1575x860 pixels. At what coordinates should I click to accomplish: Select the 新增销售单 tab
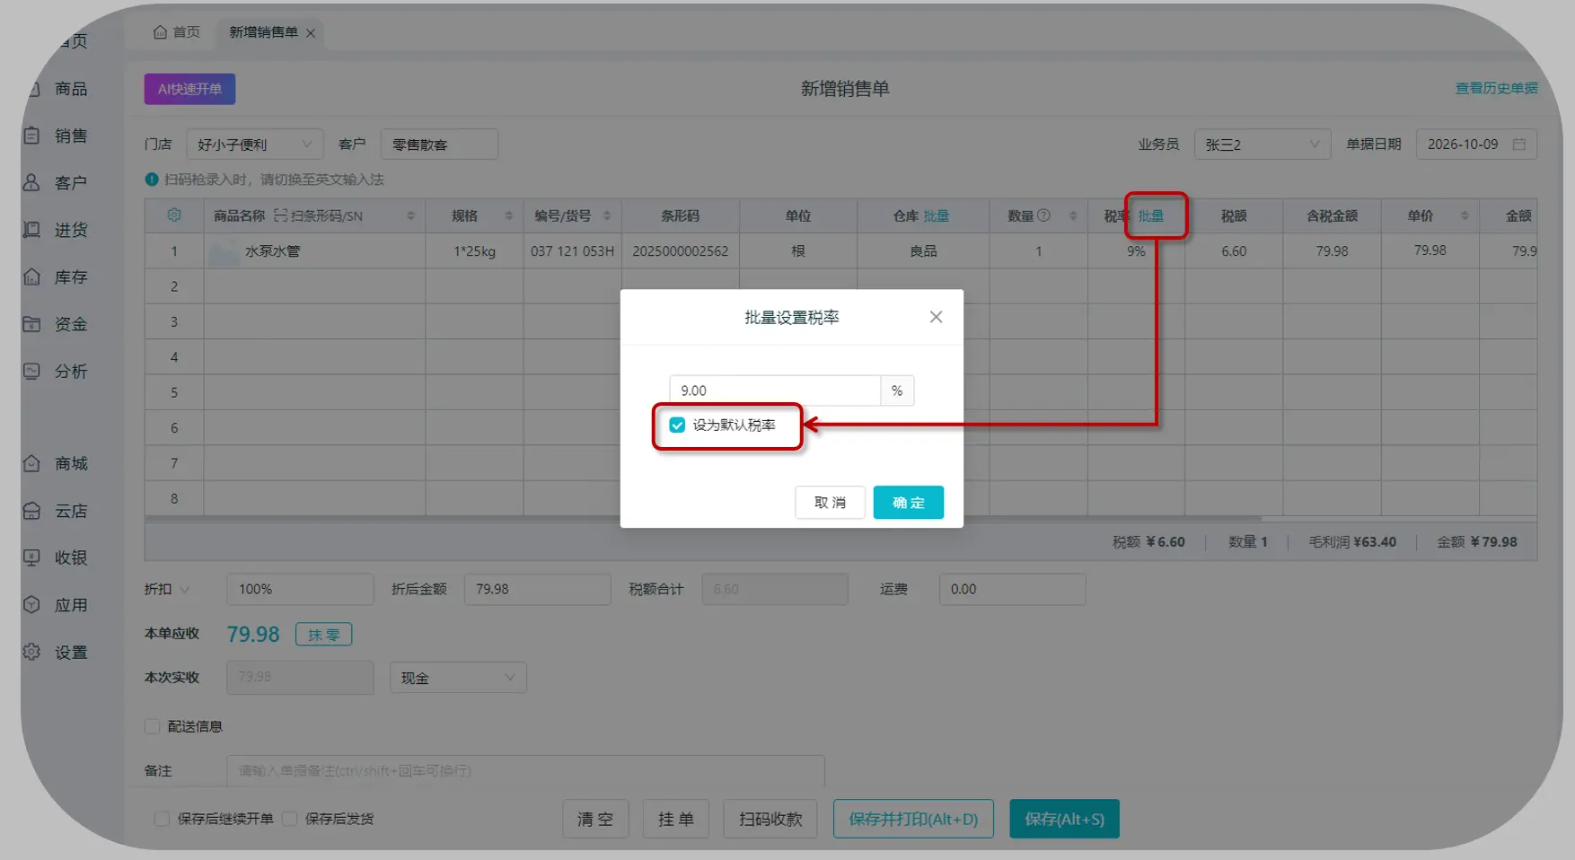(x=263, y=32)
